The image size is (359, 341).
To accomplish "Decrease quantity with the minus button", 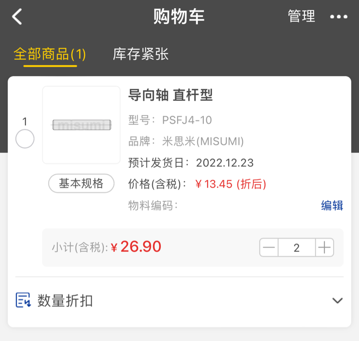I will (x=269, y=248).
